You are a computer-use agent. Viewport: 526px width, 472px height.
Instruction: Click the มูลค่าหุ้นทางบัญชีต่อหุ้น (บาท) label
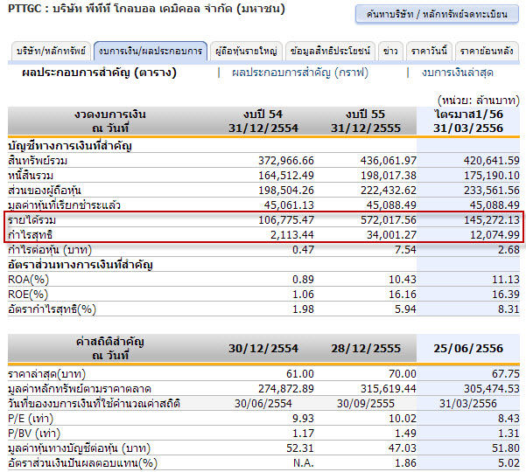[79, 448]
